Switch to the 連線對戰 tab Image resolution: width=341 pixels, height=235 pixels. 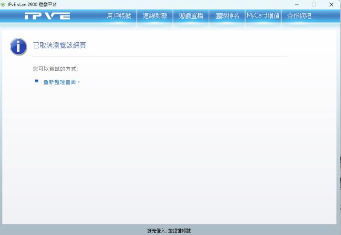click(155, 16)
